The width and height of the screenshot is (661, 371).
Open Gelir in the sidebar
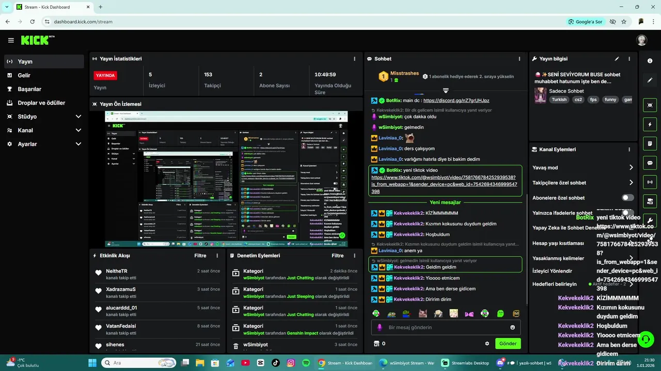(x=43, y=75)
